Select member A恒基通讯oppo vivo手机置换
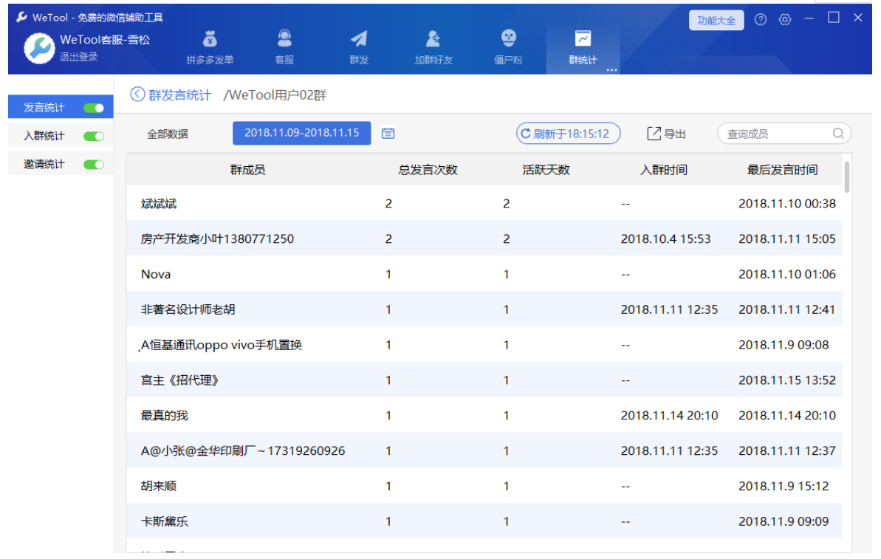This screenshot has height=559, width=881. (484, 345)
